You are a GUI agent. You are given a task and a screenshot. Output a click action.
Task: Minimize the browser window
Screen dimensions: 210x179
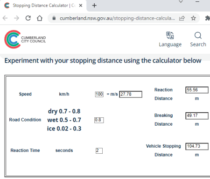[x=197, y=1]
